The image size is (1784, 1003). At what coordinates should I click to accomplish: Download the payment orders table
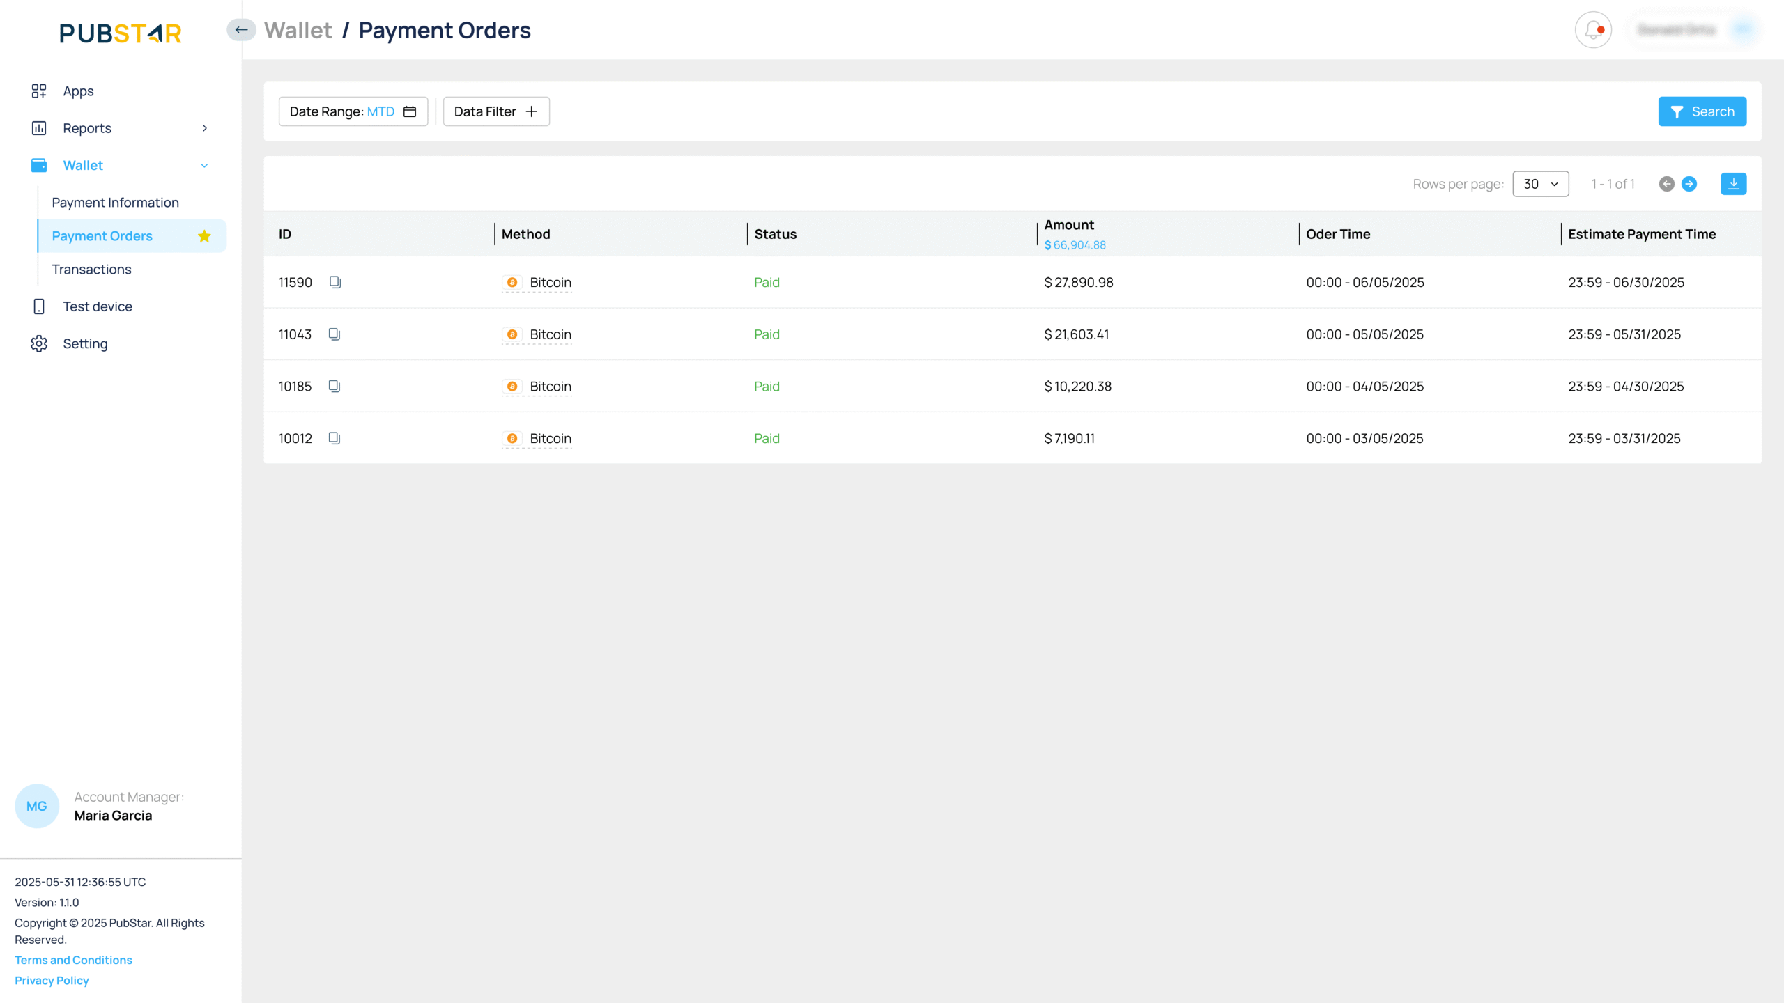pos(1733,184)
